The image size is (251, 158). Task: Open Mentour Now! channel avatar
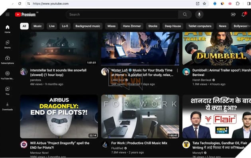tap(24, 145)
